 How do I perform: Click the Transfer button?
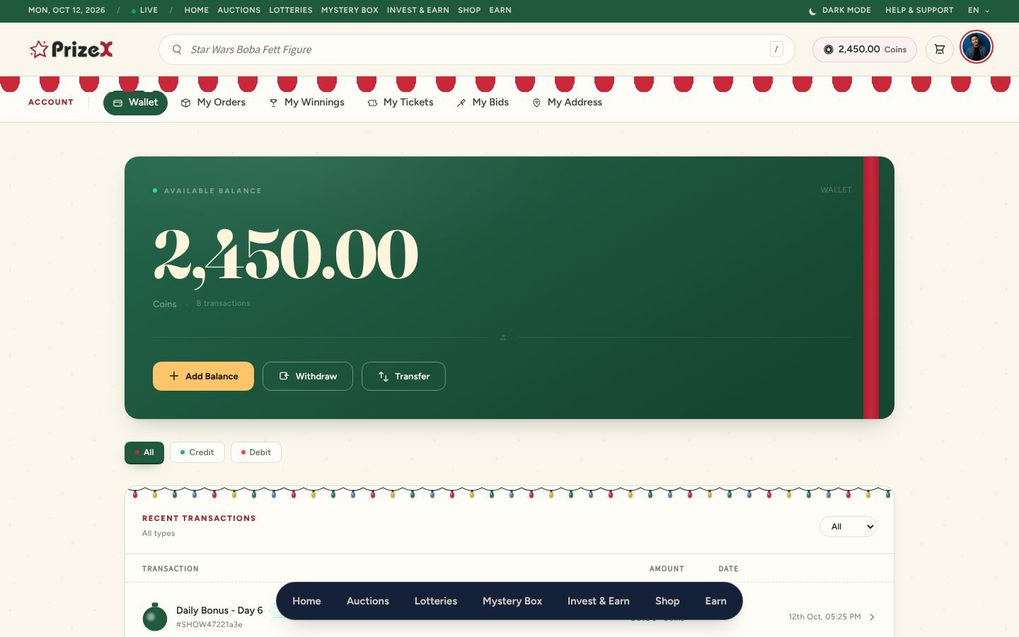coord(403,376)
